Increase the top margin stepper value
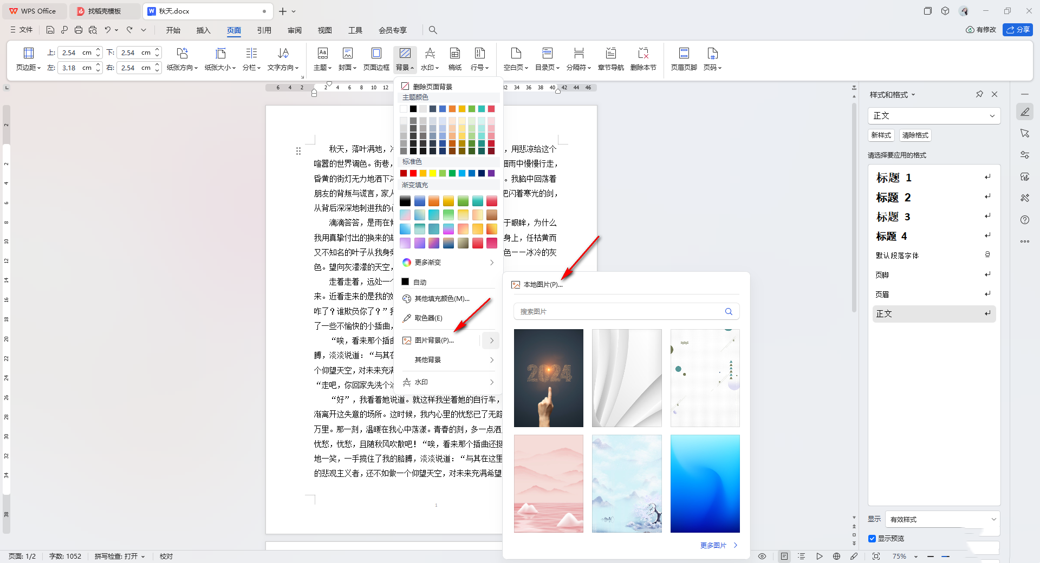The height and width of the screenshot is (563, 1040). pyautogui.click(x=98, y=50)
